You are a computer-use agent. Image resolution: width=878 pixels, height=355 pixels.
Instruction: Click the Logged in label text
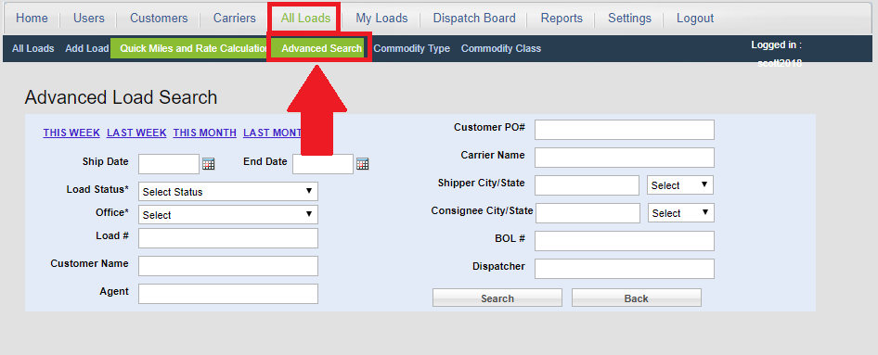(x=776, y=44)
